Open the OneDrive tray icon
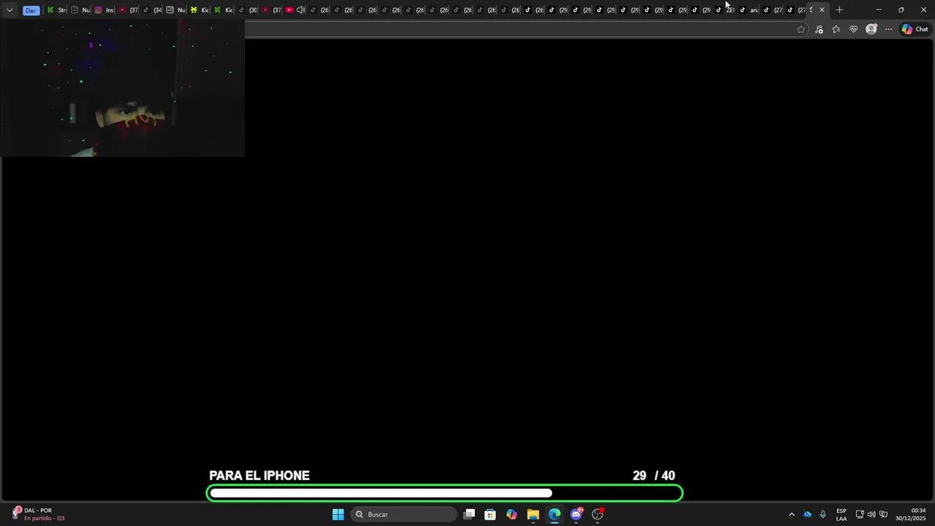 (807, 514)
